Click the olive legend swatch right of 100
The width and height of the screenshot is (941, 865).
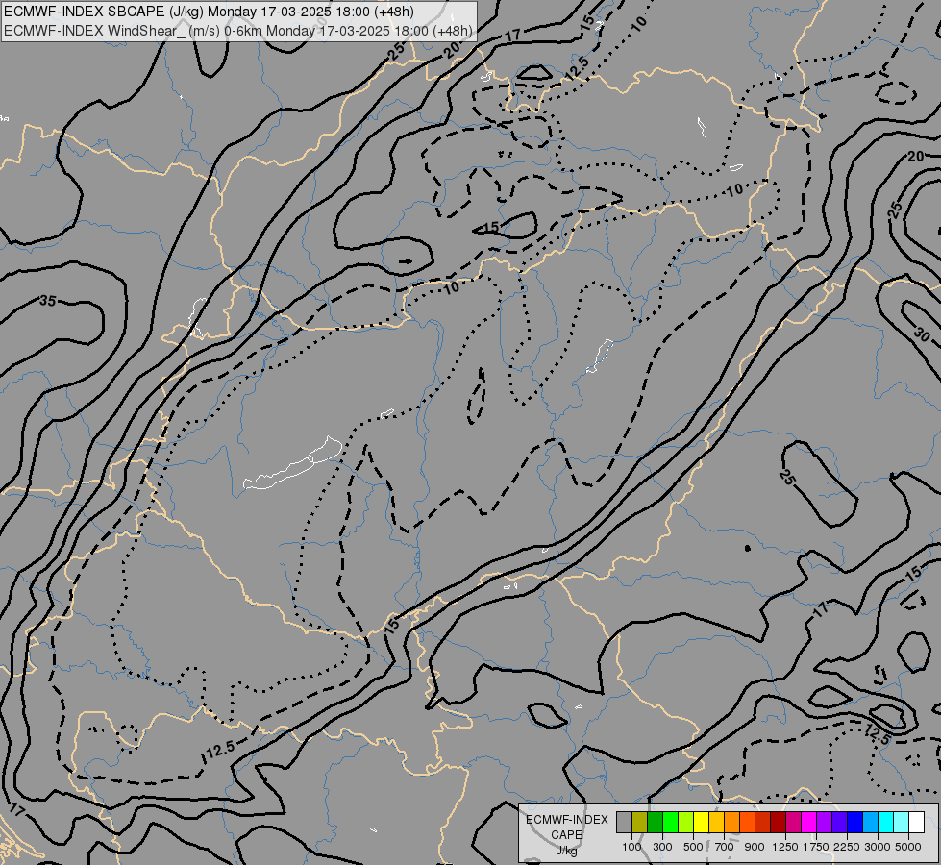(639, 823)
